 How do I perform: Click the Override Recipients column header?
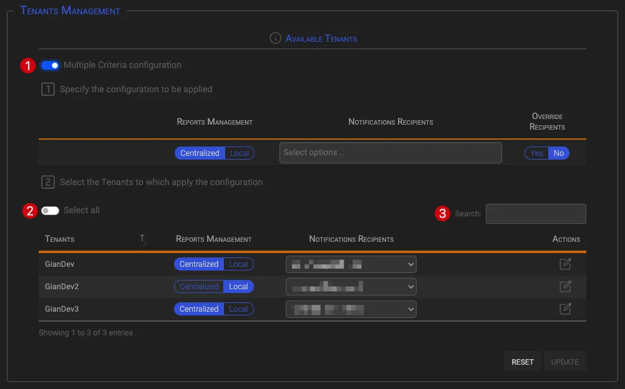point(547,122)
